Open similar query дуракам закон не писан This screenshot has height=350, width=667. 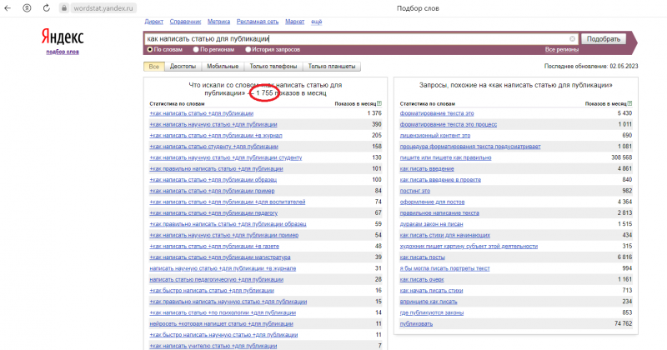click(431, 224)
